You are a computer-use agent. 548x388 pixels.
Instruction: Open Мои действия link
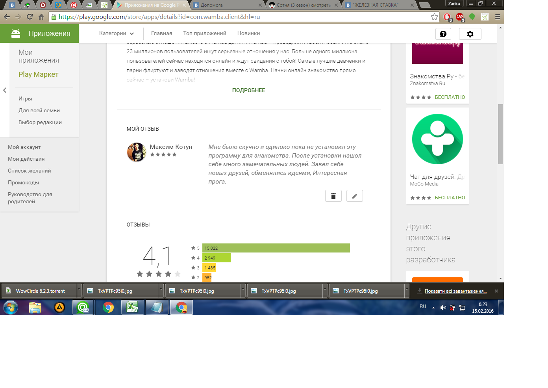tap(26, 159)
